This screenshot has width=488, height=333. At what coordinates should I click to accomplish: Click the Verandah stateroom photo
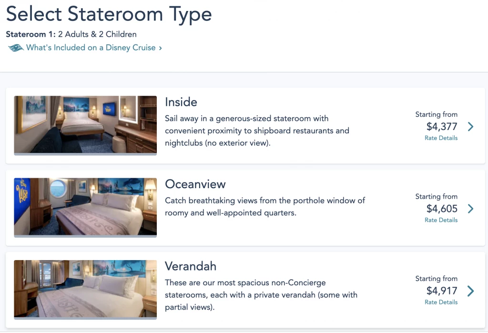pyautogui.click(x=85, y=290)
